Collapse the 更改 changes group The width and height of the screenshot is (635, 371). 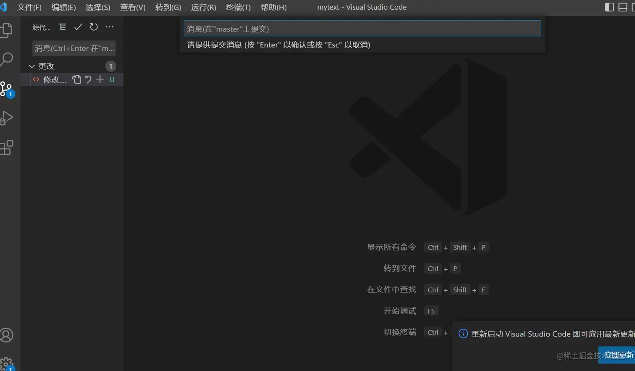pos(31,66)
